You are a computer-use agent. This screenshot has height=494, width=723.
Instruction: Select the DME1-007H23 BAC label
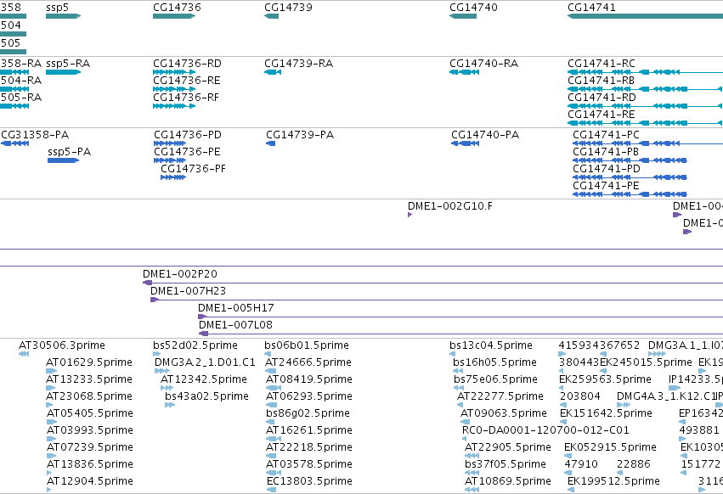(188, 291)
